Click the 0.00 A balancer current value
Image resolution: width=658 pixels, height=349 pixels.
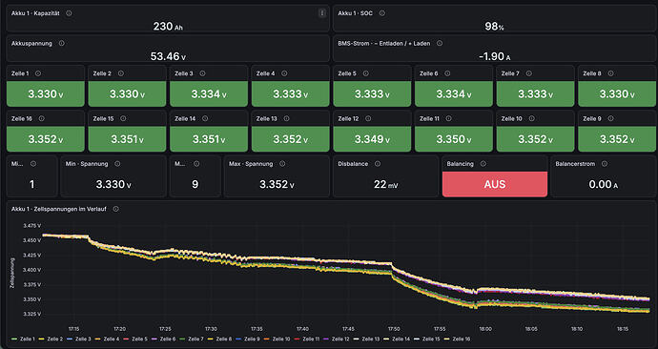click(x=603, y=184)
